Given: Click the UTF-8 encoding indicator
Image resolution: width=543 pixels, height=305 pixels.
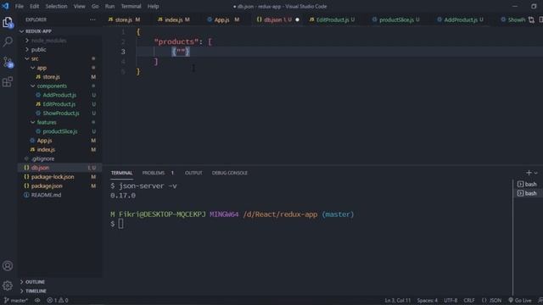Looking at the screenshot, I should [x=451, y=301].
